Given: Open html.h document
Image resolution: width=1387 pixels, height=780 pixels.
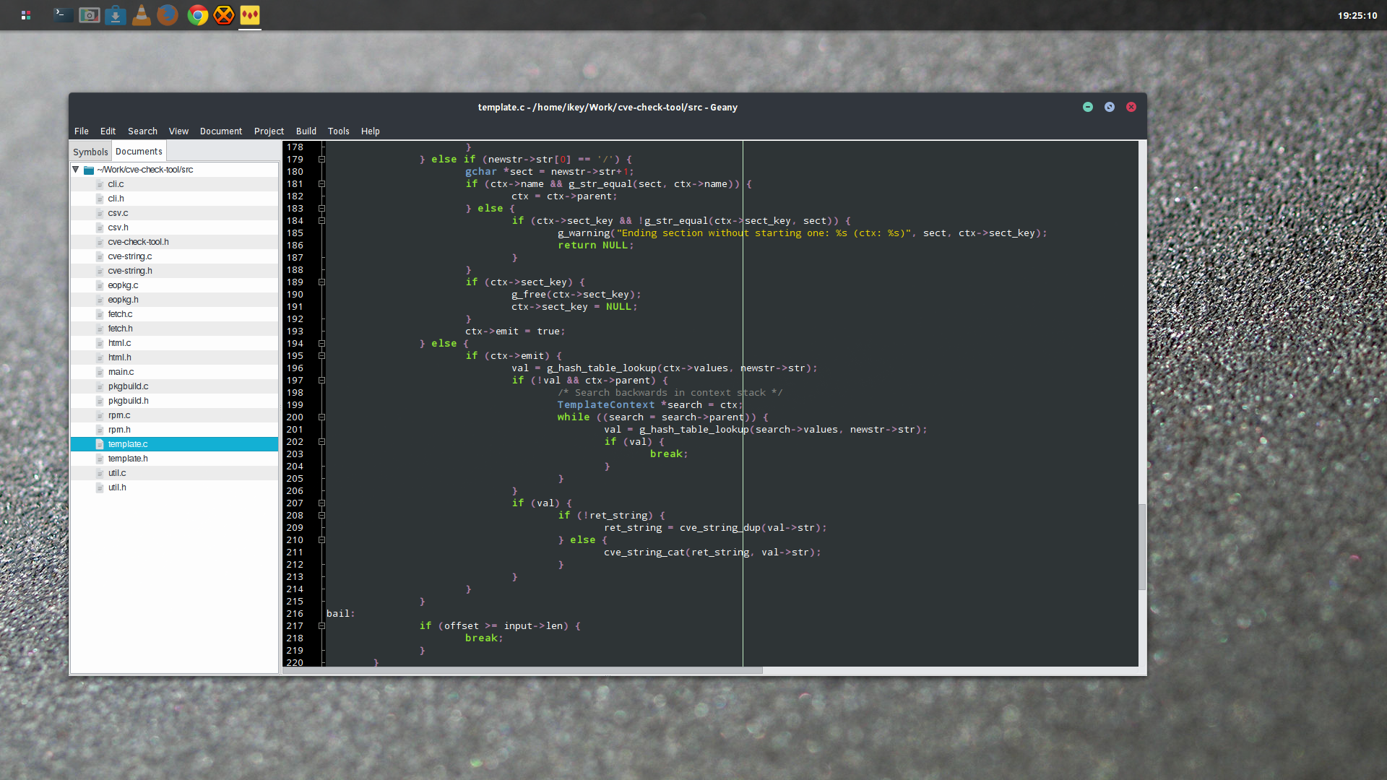Looking at the screenshot, I should (x=174, y=357).
